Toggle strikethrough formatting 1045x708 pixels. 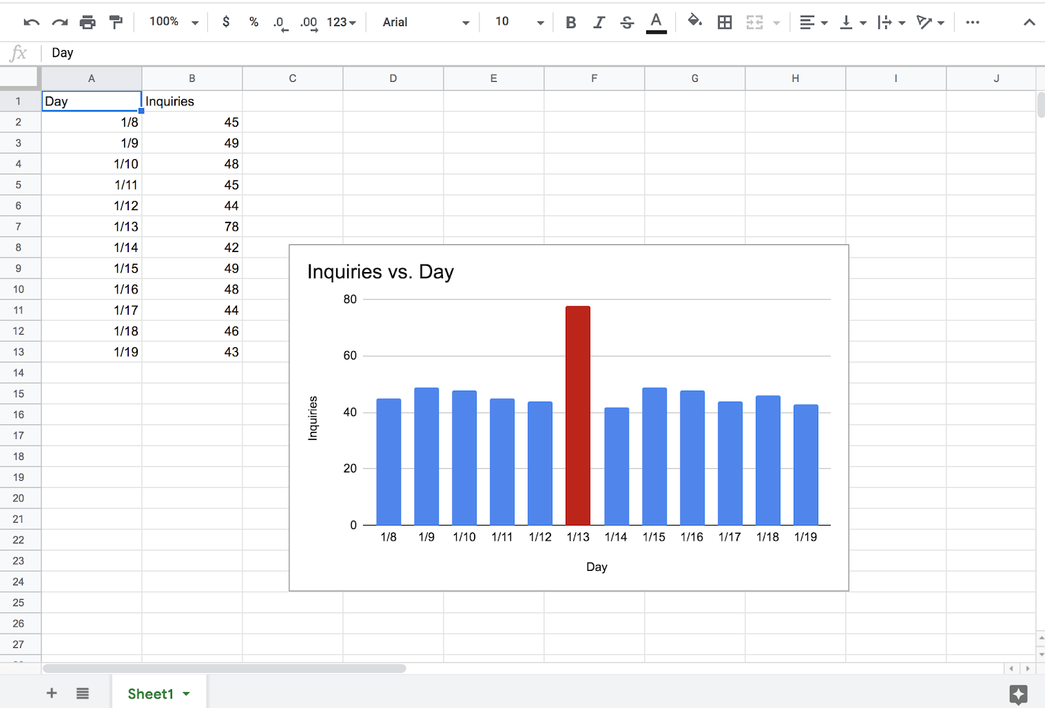click(626, 22)
